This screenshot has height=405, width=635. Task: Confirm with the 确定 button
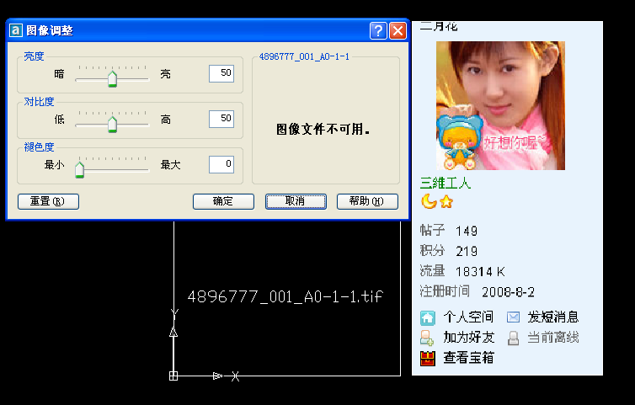(x=223, y=201)
